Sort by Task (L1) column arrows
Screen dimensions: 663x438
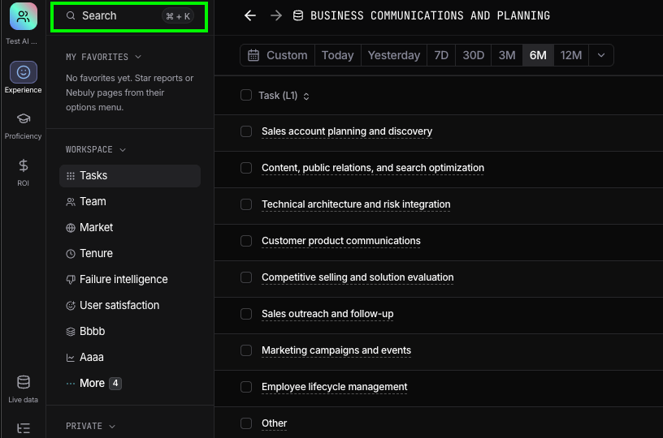point(306,97)
